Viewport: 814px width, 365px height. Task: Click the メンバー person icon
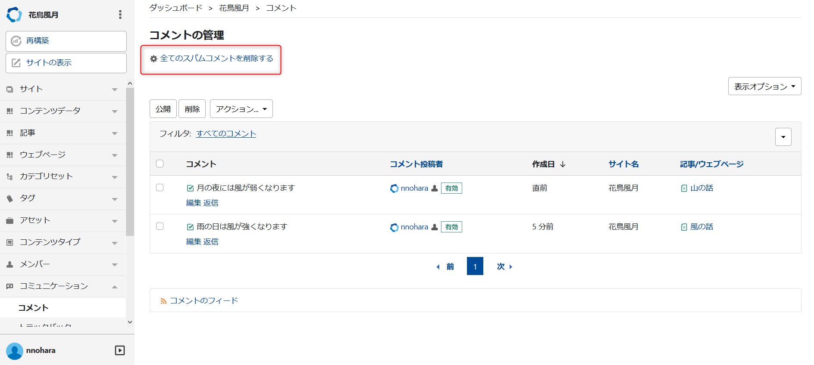10,264
